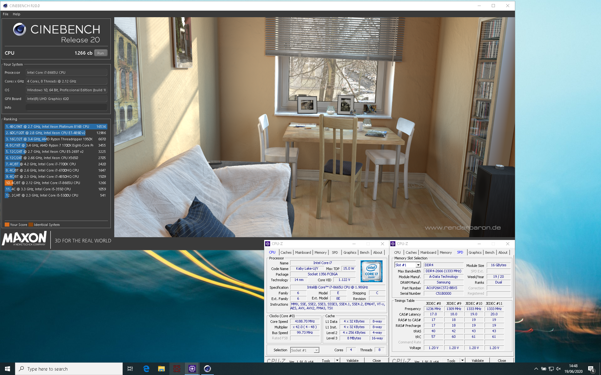Minimize the left CPU-Z window
The height and width of the screenshot is (375, 601).
tap(354, 244)
